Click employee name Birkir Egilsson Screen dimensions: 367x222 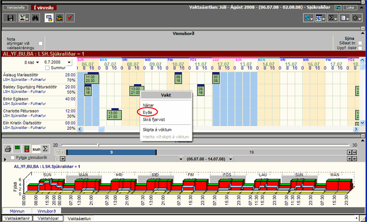pos(16,99)
